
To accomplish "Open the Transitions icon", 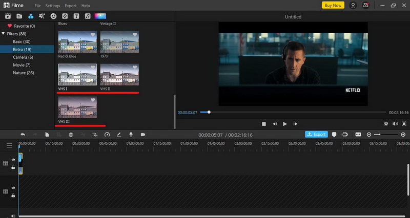I will 65,16.
